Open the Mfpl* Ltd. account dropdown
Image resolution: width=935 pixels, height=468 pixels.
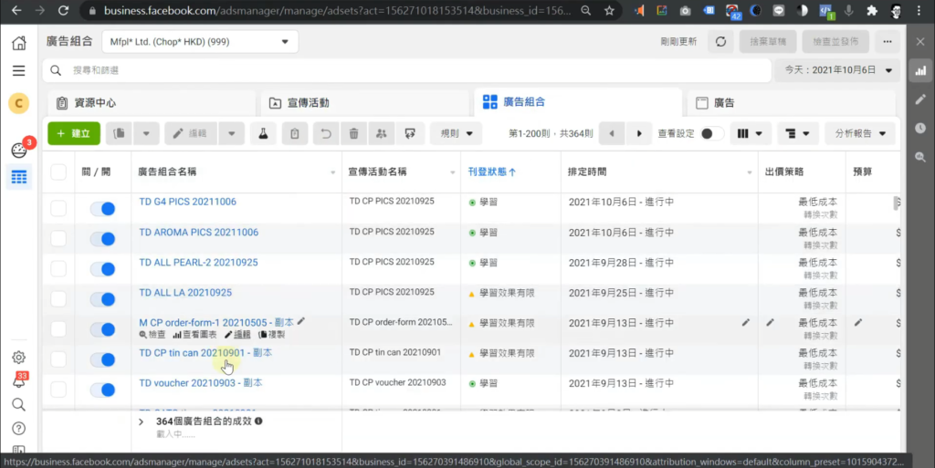click(200, 42)
